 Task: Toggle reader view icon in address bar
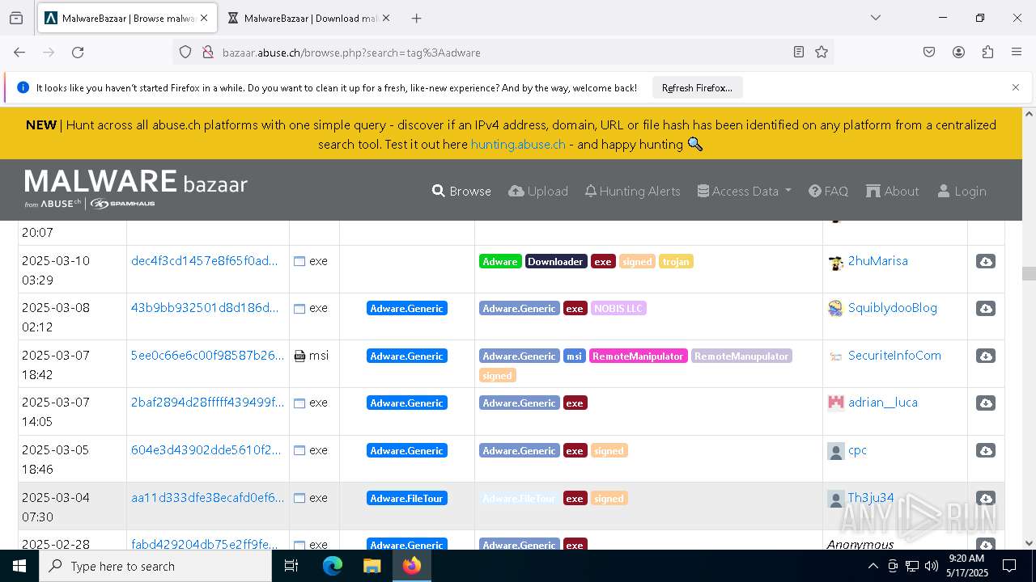(x=799, y=53)
